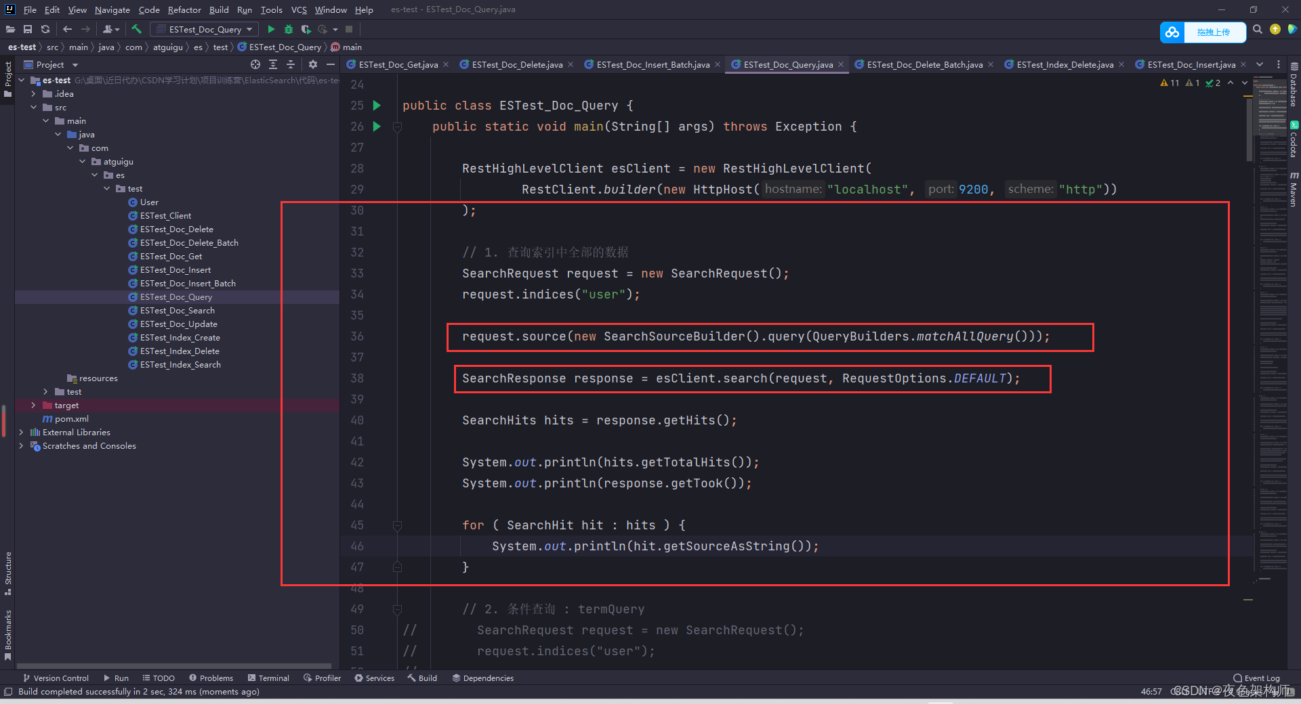Select ESTest_Doc_Search in project tree
This screenshot has height=704, width=1301.
click(177, 311)
